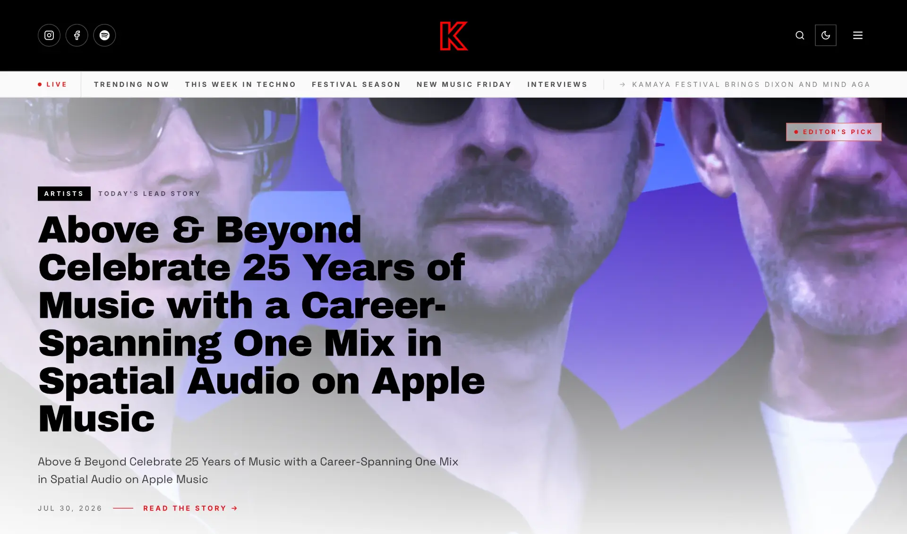The image size is (907, 534).
Task: Open the hamburger menu
Action: click(x=858, y=35)
